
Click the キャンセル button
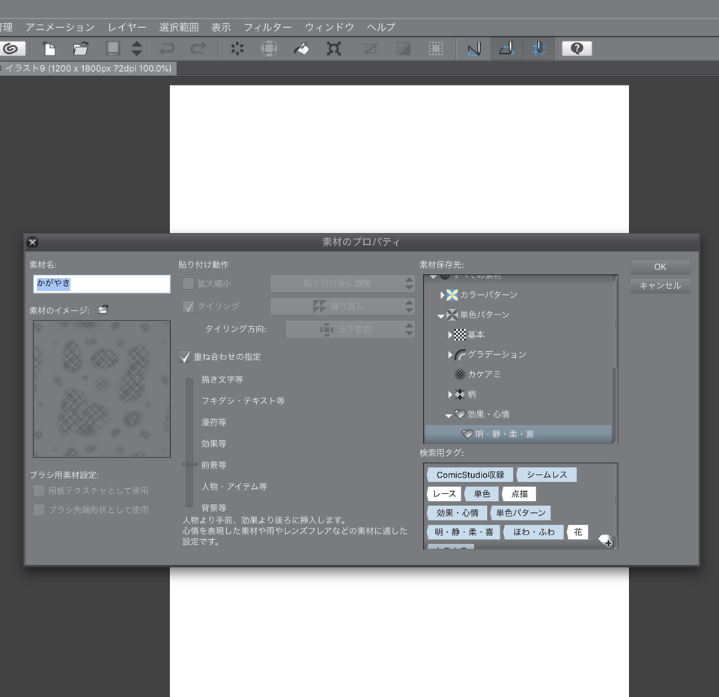[x=660, y=286]
